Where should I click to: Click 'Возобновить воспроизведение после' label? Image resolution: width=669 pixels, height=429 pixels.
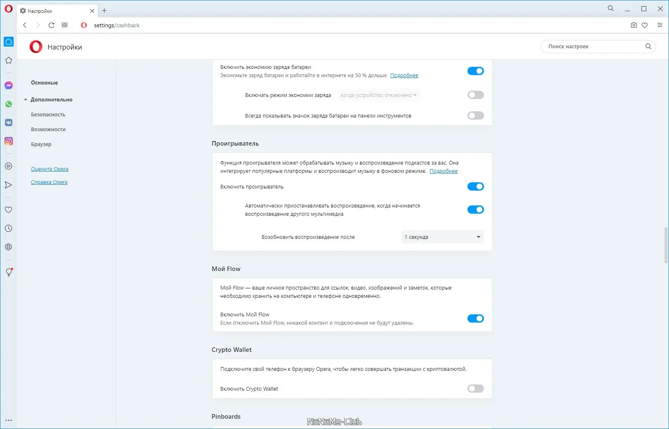point(308,237)
